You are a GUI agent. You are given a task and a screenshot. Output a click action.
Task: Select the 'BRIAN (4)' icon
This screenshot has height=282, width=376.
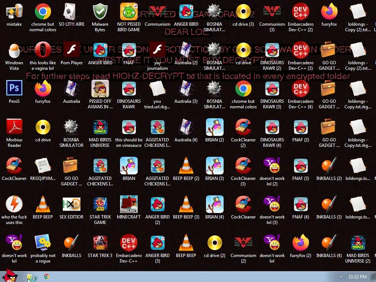(214, 204)
